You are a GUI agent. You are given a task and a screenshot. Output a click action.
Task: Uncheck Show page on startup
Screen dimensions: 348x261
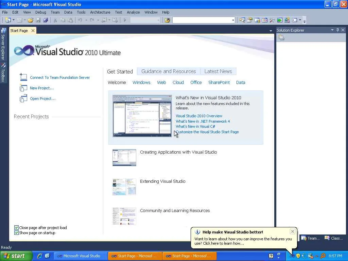click(x=16, y=232)
